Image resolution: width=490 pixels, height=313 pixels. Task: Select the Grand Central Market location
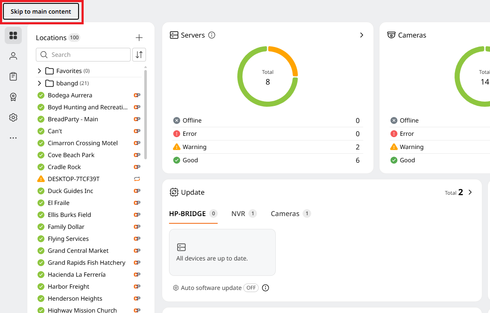coord(78,251)
